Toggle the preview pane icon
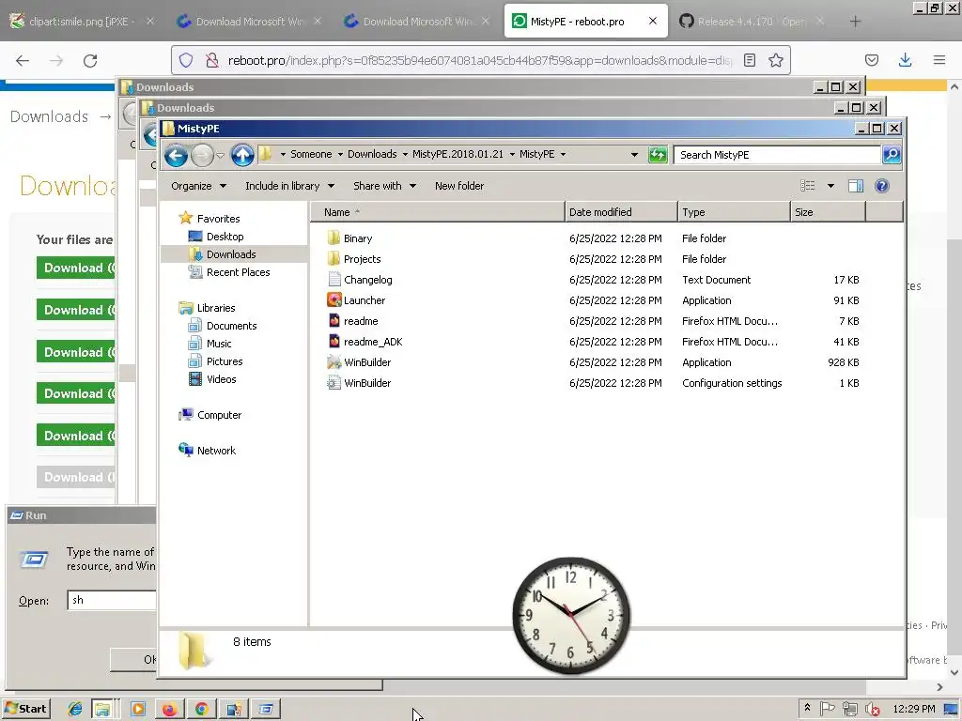 [x=855, y=186]
